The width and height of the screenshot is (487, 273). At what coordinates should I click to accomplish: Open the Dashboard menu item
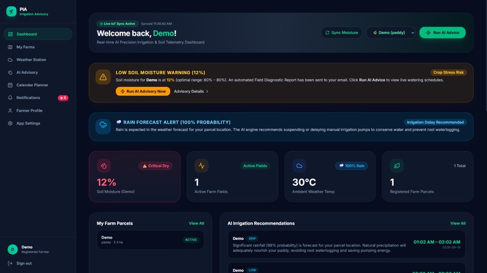pyautogui.click(x=38, y=34)
